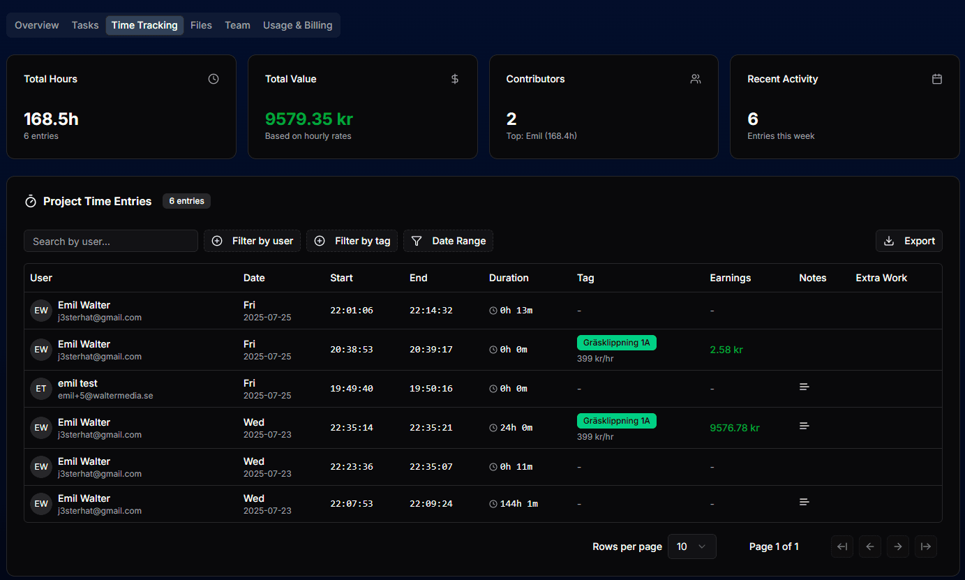
Task: Click the Date column header
Action: [x=254, y=278]
